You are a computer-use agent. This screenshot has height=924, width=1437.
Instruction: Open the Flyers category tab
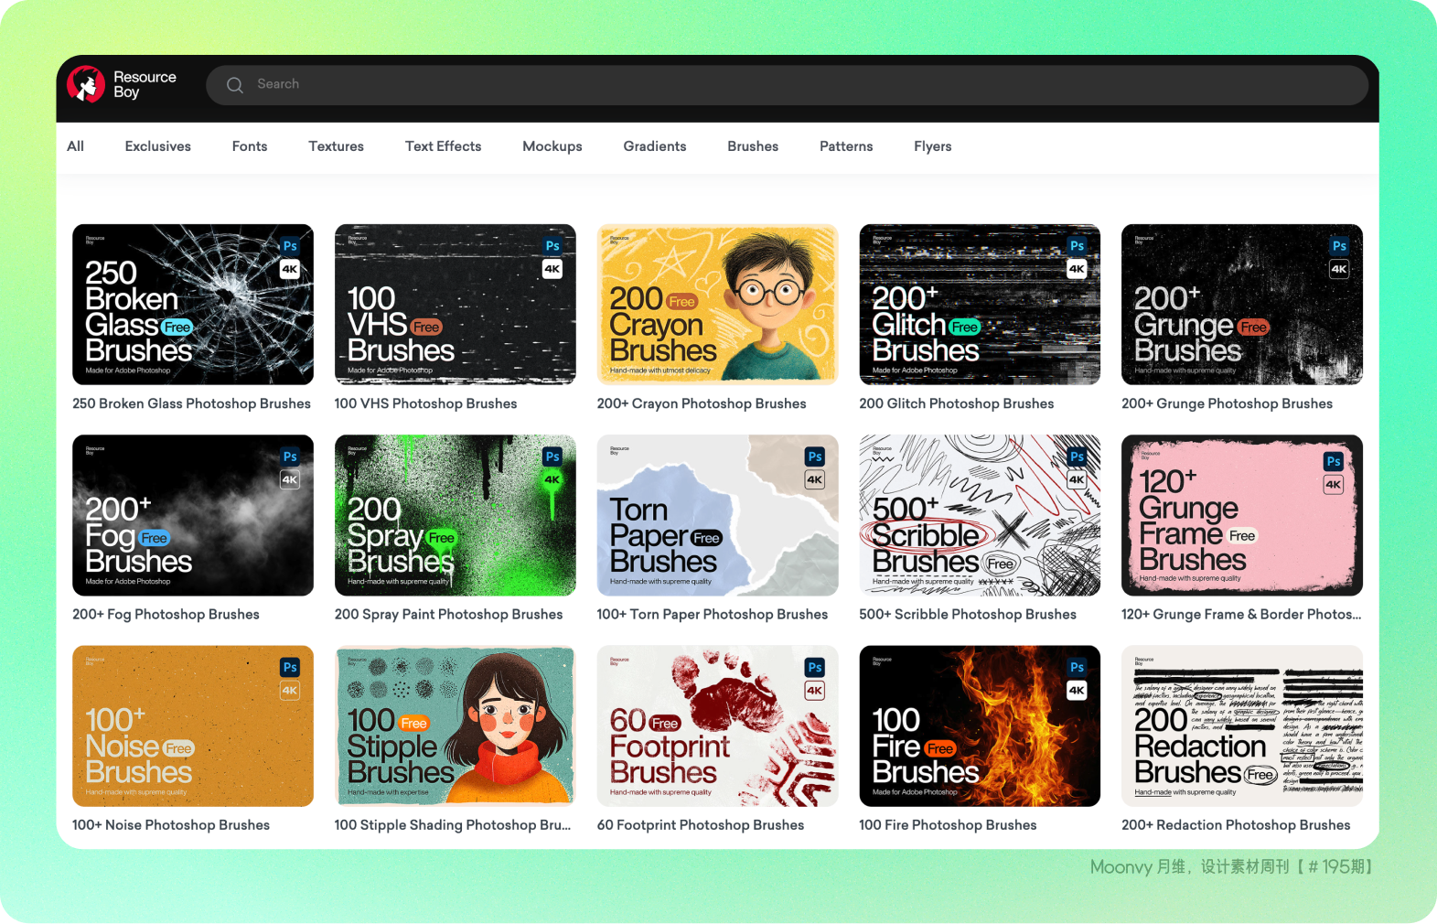pos(932,146)
